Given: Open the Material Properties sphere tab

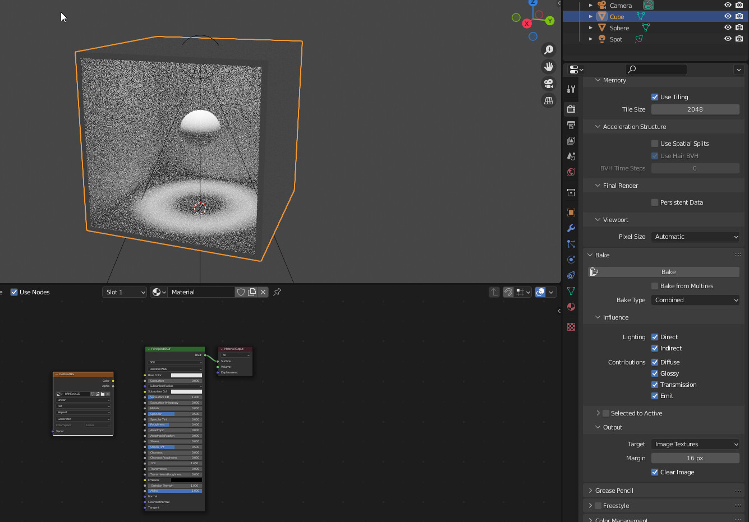Looking at the screenshot, I should tap(571, 307).
